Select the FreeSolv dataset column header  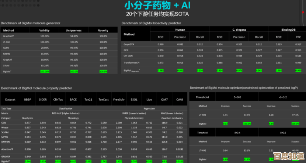(119, 99)
